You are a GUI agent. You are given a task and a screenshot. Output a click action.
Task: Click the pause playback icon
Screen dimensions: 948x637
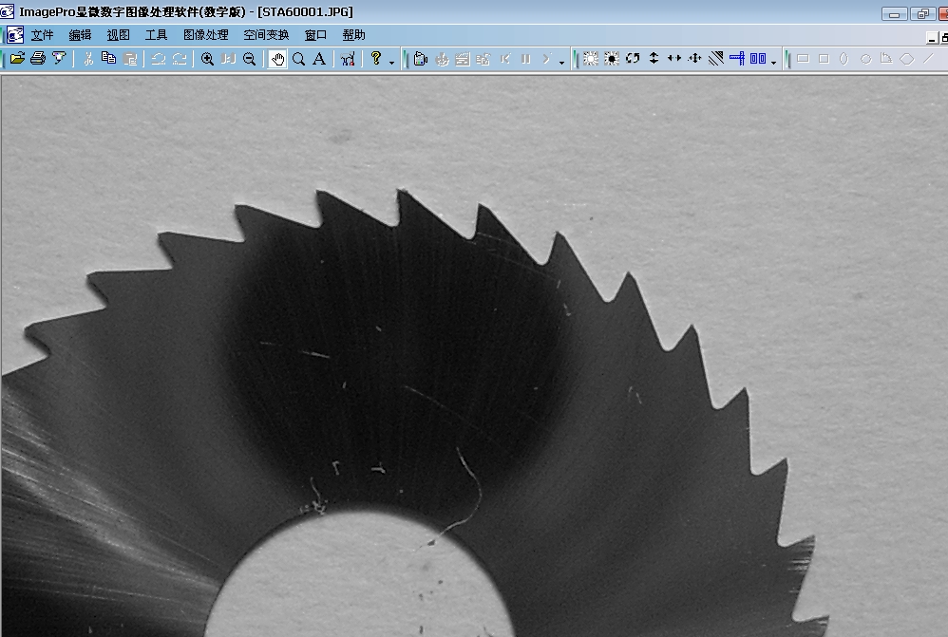coord(526,59)
